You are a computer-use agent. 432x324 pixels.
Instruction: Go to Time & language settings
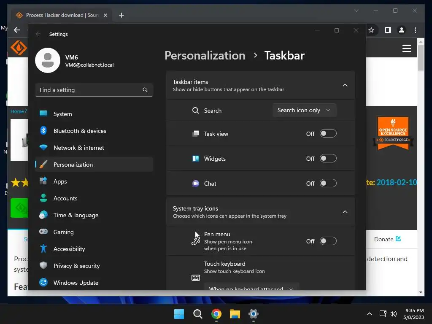[x=94, y=215]
